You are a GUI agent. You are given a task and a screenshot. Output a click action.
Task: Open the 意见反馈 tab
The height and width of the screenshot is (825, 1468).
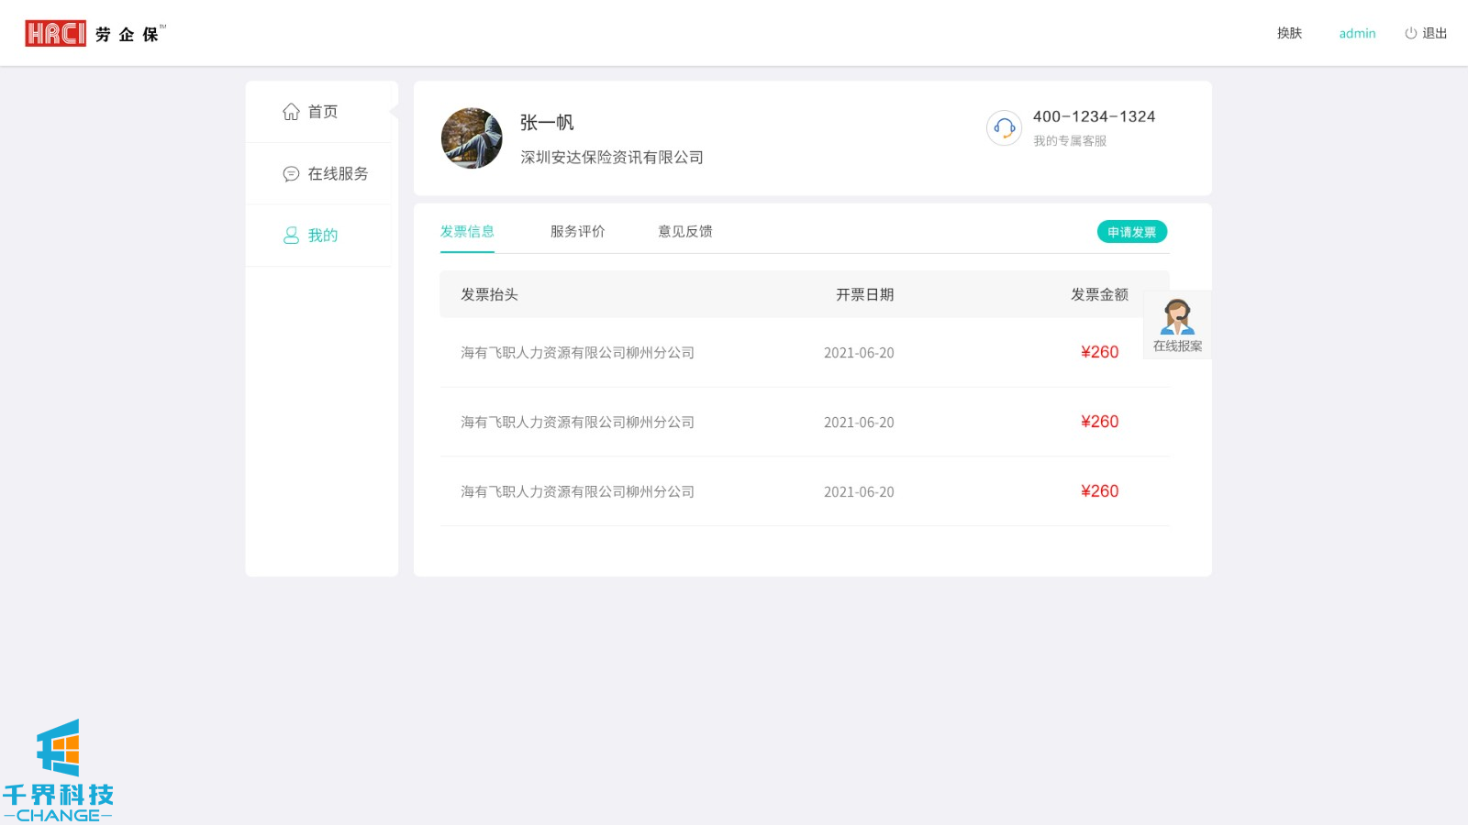point(684,232)
